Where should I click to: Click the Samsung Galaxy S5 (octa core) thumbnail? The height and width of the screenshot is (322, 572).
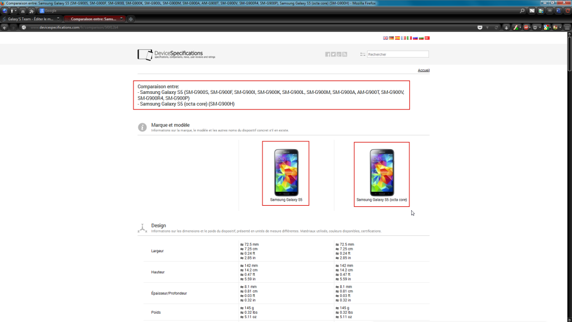tap(382, 172)
